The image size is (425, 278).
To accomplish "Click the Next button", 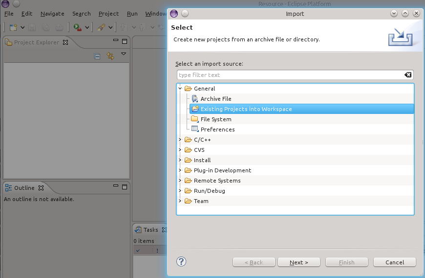I will coord(298,262).
